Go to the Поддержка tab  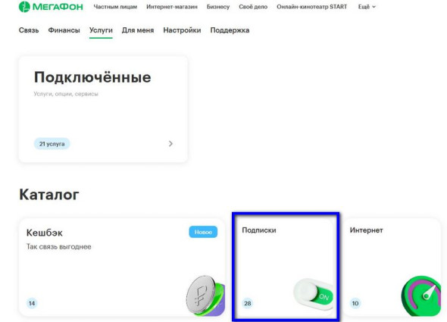click(230, 30)
